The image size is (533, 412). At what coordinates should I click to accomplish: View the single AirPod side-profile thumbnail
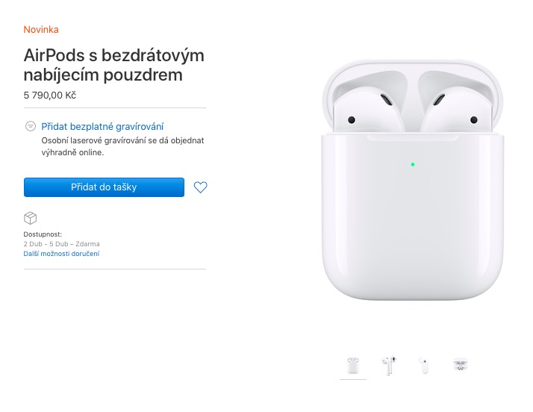tap(424, 366)
